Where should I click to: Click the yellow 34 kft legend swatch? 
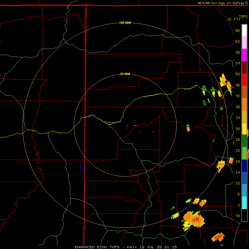[244, 129]
